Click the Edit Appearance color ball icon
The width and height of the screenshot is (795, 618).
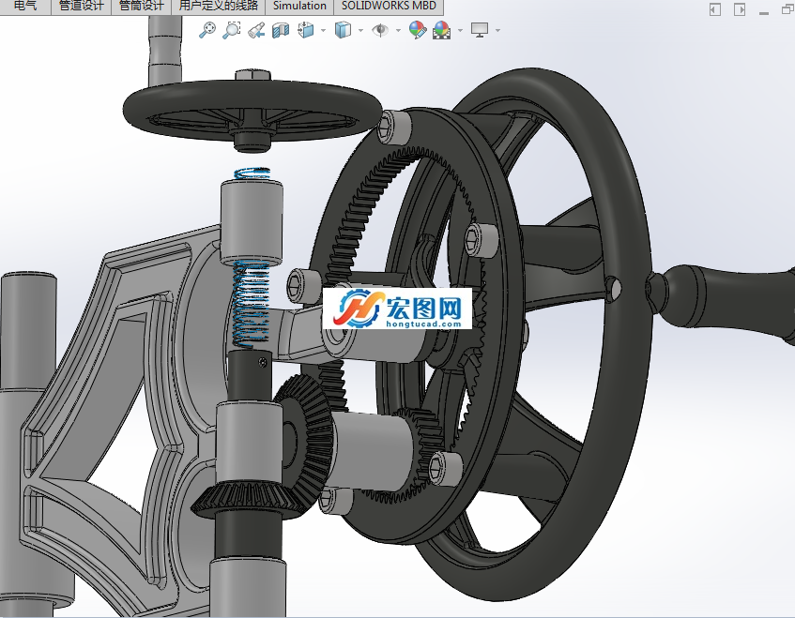[x=418, y=30]
